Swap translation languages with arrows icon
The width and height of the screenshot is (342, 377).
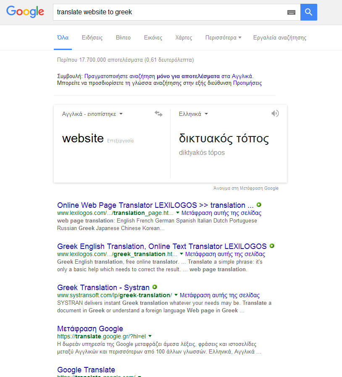pyautogui.click(x=158, y=114)
